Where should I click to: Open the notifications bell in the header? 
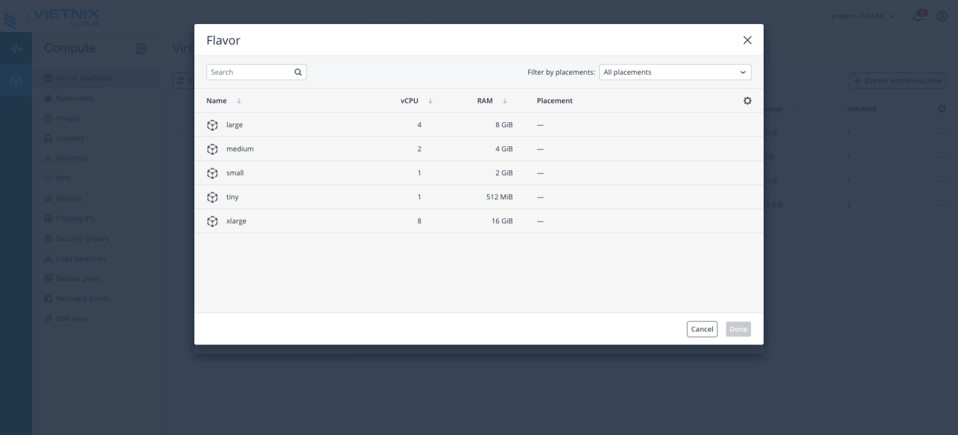pyautogui.click(x=918, y=16)
